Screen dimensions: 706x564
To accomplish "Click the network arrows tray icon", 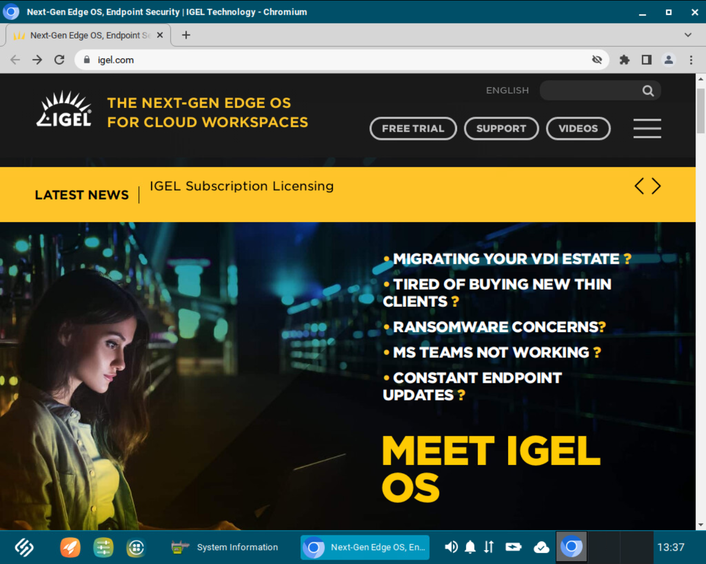I will pyautogui.click(x=489, y=547).
